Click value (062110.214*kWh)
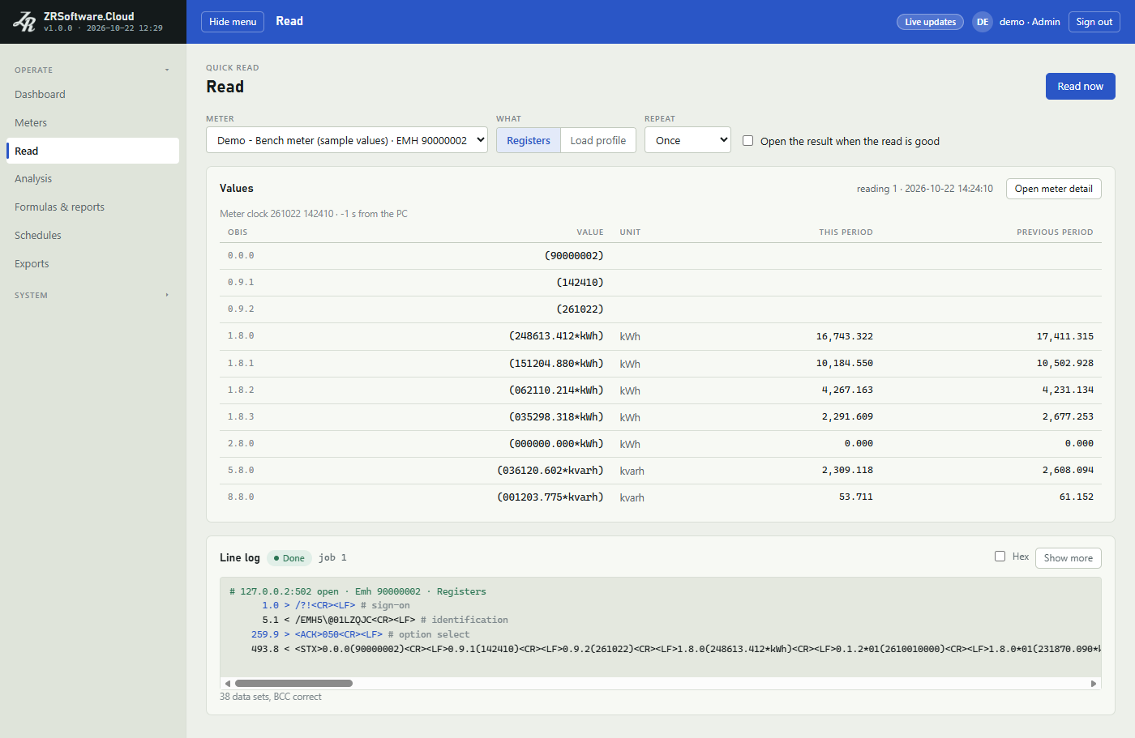The image size is (1135, 738). 556,390
